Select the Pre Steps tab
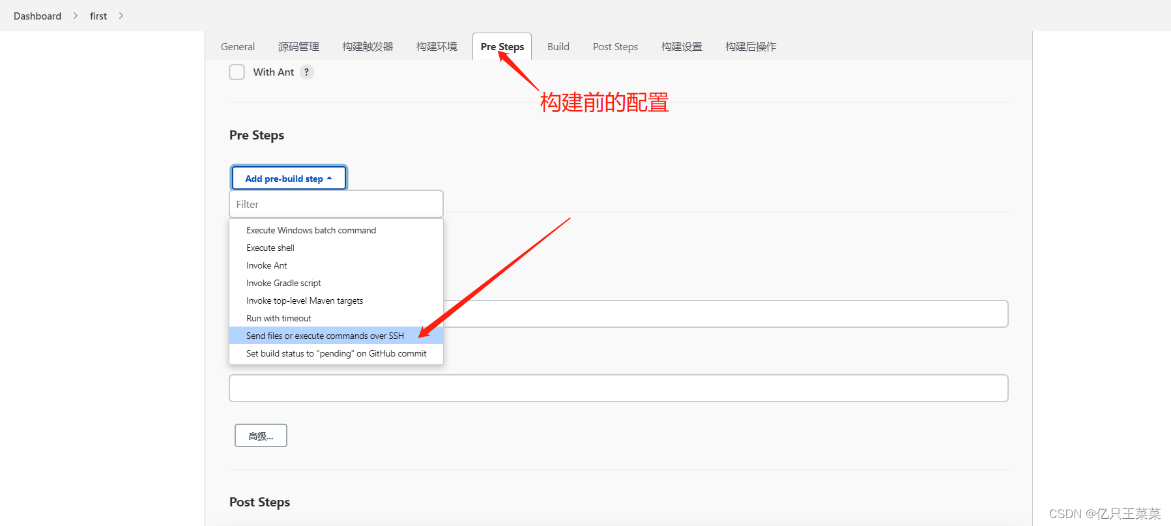1171x526 pixels. (502, 47)
